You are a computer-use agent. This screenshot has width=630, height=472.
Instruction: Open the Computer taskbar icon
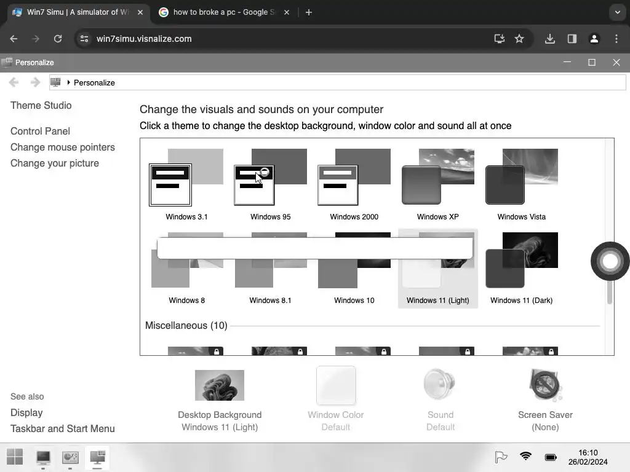click(x=44, y=457)
